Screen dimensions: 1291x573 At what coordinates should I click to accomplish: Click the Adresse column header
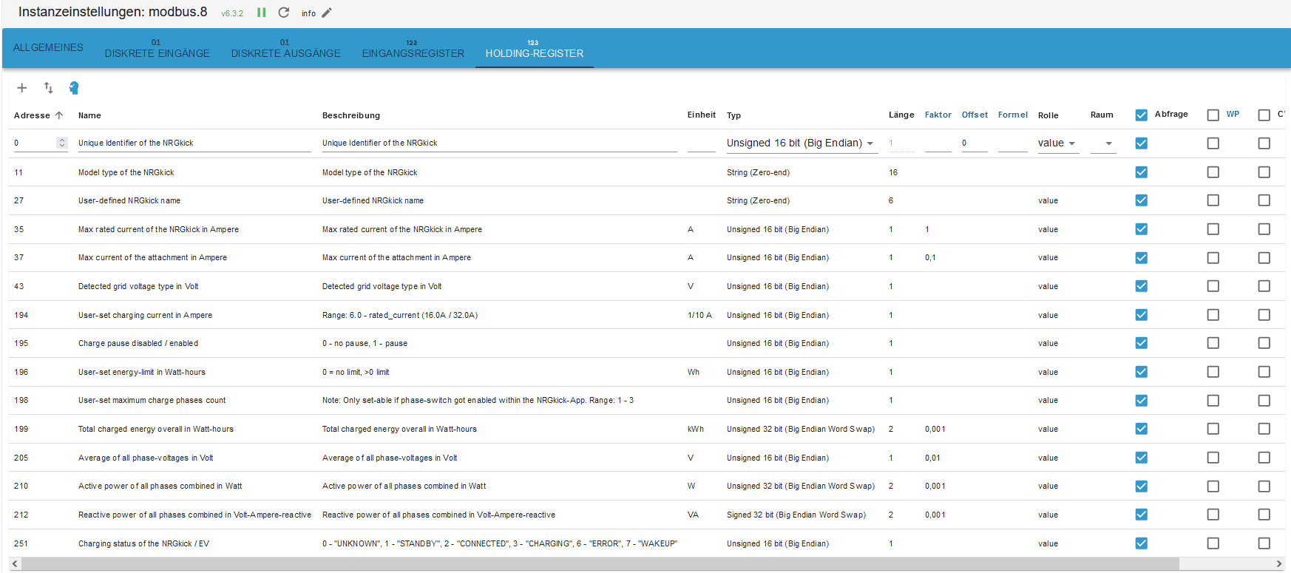pyautogui.click(x=32, y=115)
